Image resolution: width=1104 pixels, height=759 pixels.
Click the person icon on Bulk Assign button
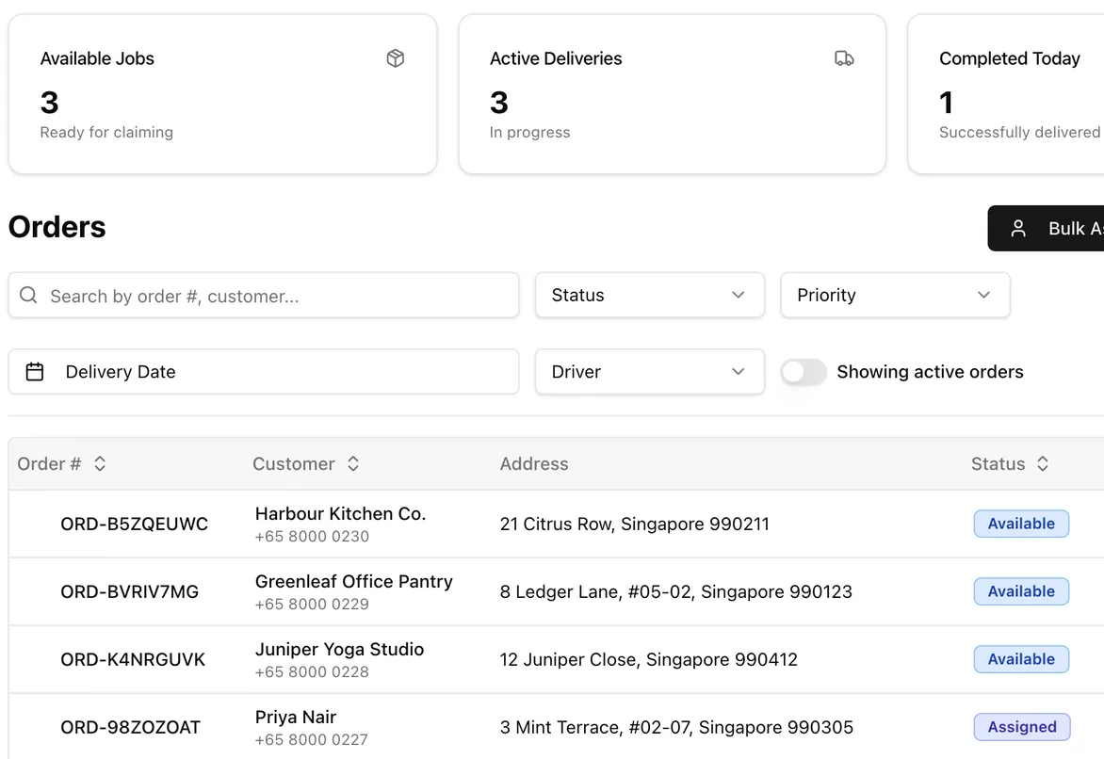click(1018, 228)
